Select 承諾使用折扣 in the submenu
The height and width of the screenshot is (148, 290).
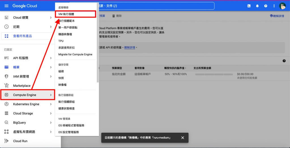point(76,48)
